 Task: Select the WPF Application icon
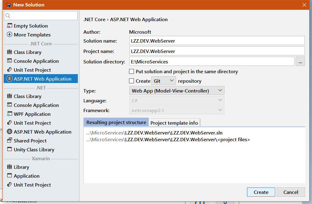pos(10,114)
